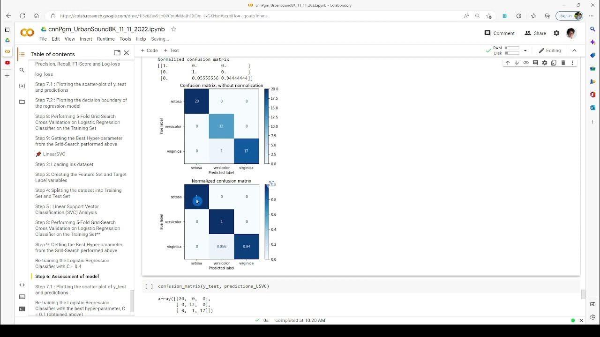Open table of contents in new window
600x337 pixels.
point(117,53)
